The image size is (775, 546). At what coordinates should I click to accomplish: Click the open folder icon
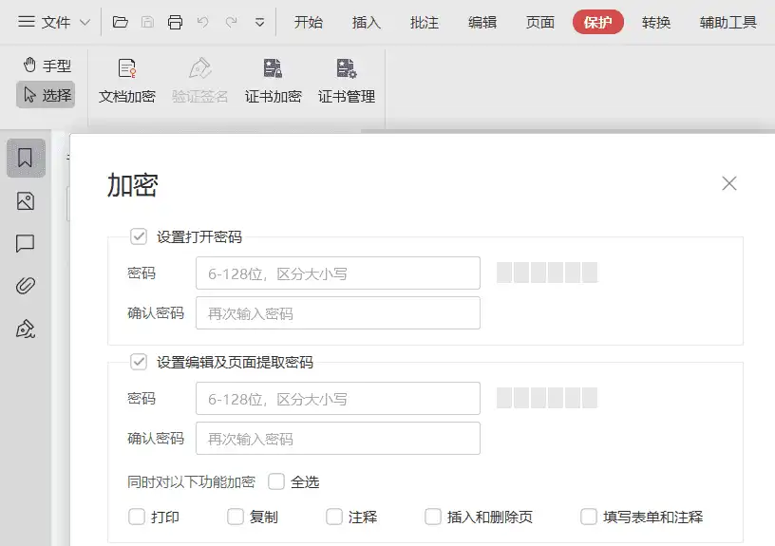pyautogui.click(x=120, y=22)
